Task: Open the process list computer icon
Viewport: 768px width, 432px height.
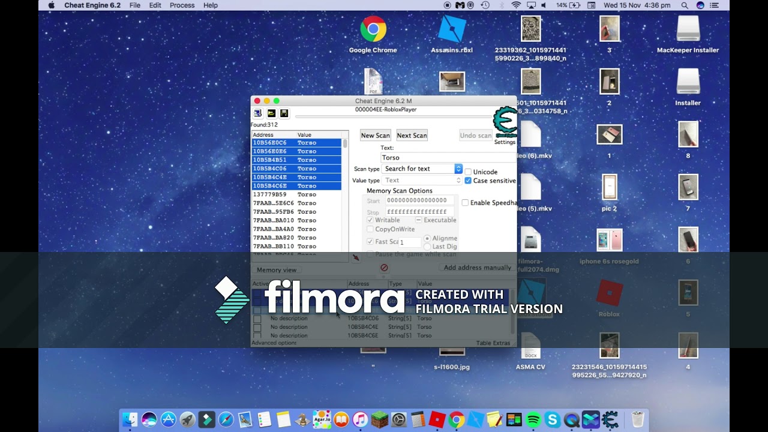Action: 257,113
